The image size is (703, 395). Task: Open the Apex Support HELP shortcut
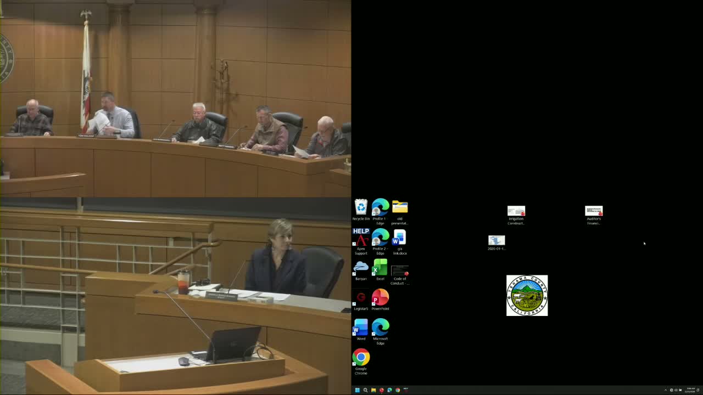coord(361,239)
